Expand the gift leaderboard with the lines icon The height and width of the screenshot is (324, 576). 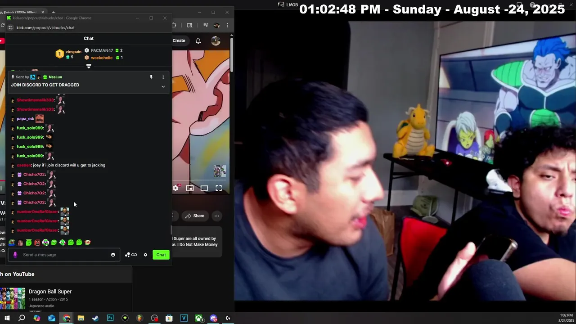coord(89,66)
